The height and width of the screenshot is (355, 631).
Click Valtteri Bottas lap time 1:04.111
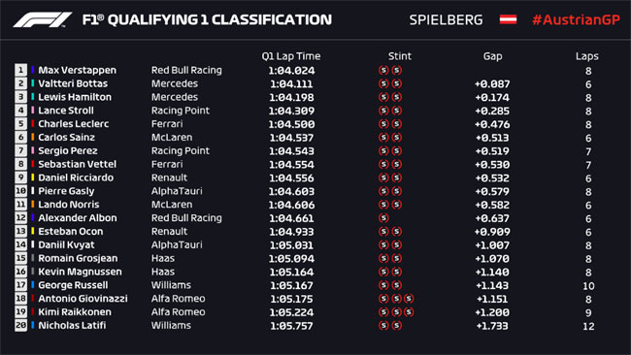coord(291,83)
